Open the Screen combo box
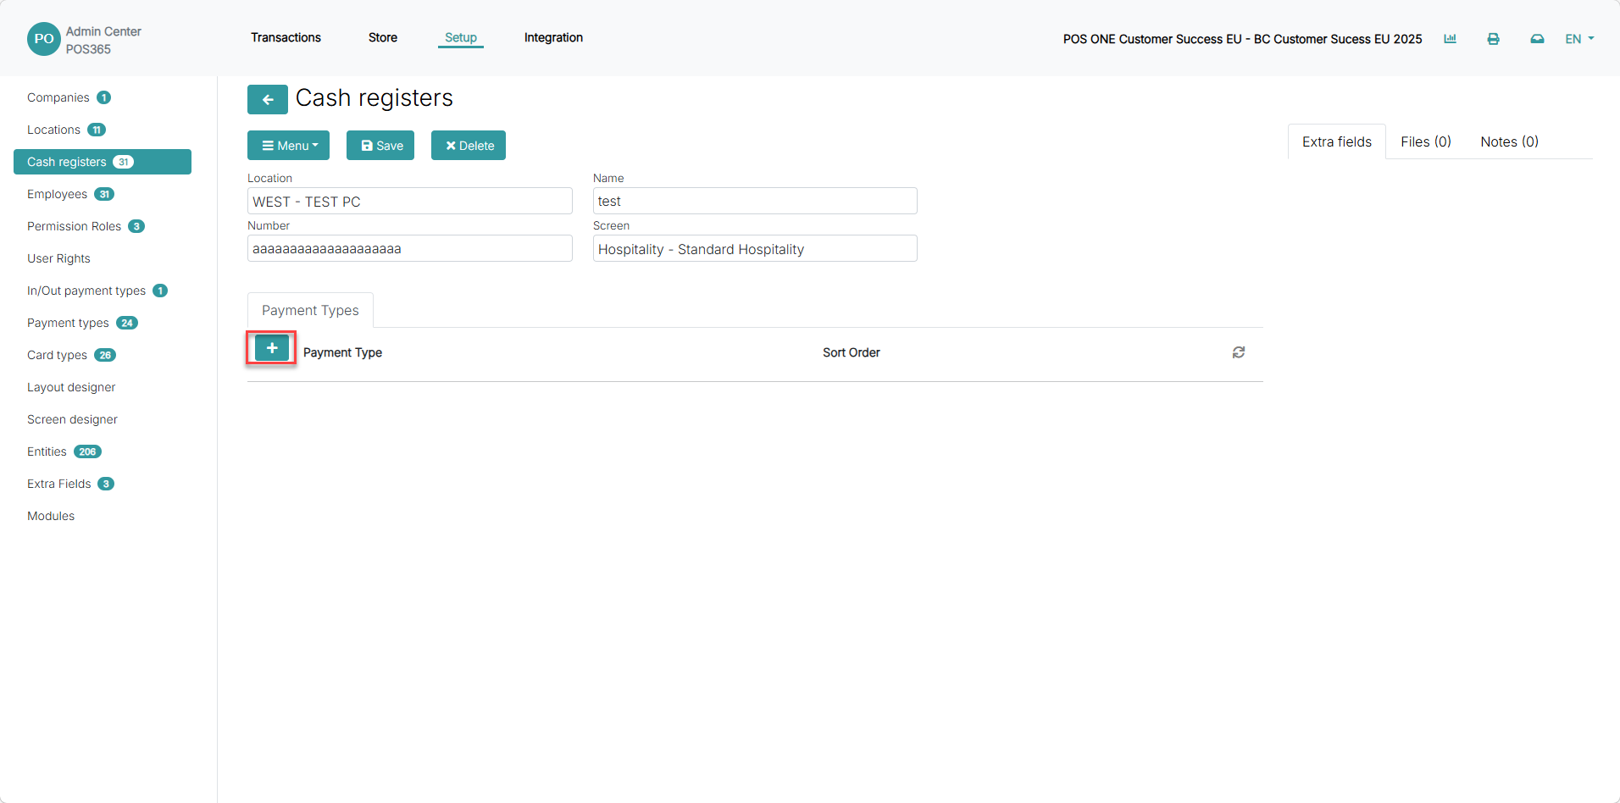 pyautogui.click(x=755, y=249)
